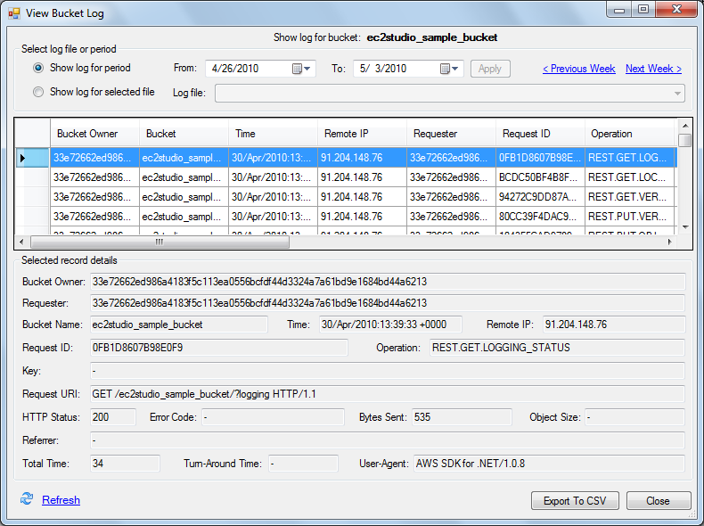Minimize the View Bucket Log window
This screenshot has height=526, width=704.
pyautogui.click(x=619, y=9)
